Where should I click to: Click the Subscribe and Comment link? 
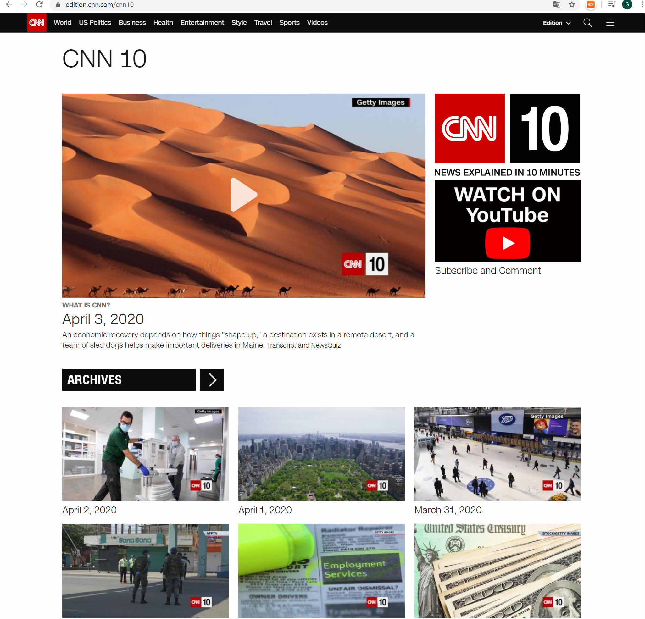[488, 271]
